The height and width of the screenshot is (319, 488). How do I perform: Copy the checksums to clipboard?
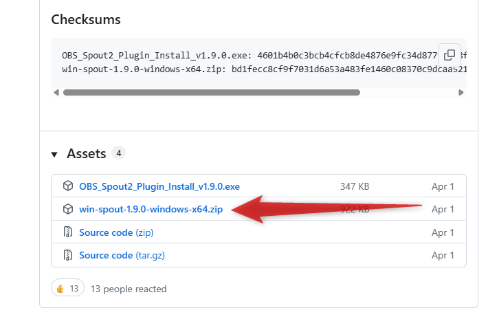(450, 55)
